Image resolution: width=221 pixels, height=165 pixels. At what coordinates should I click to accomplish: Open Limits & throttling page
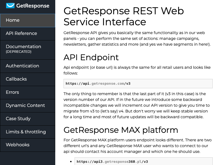28,132
